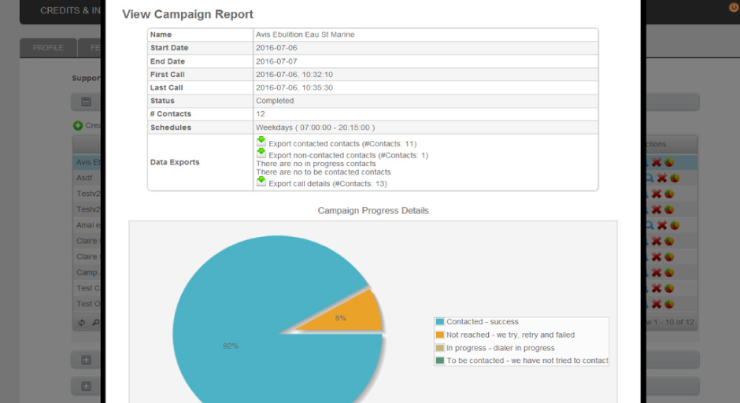Click the 'View Campaign Report' dialog heading

point(188,14)
